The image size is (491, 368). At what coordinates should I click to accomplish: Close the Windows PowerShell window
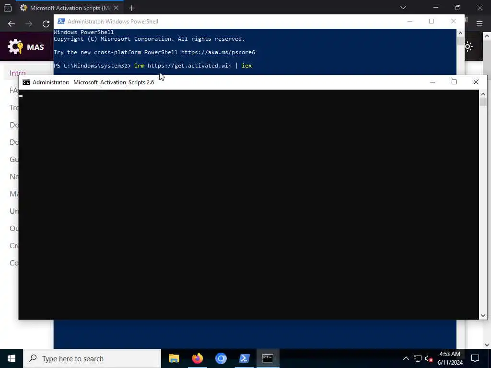pos(454,21)
